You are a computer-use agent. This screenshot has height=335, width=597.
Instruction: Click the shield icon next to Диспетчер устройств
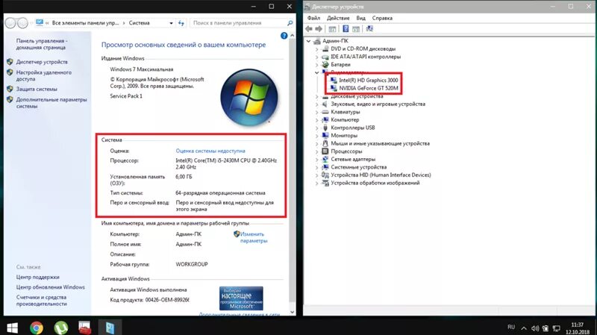click(10, 62)
